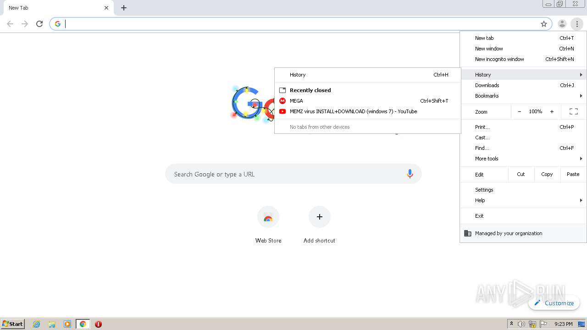The height and width of the screenshot is (330, 587).
Task: Launch Internet Explorer from the taskbar
Action: pos(37,324)
